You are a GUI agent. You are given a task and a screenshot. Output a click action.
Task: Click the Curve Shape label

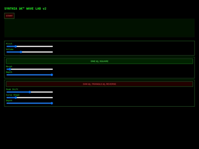(x=13, y=95)
